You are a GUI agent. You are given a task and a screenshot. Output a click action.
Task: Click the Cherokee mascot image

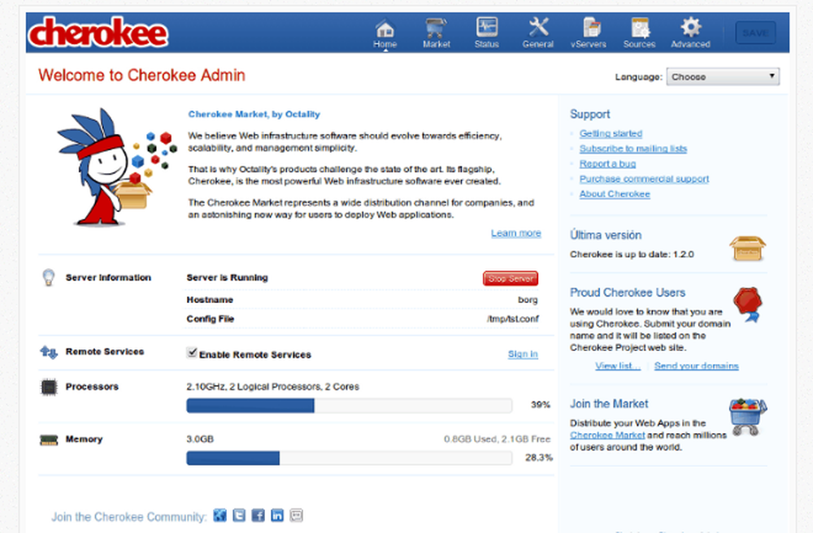tap(116, 167)
